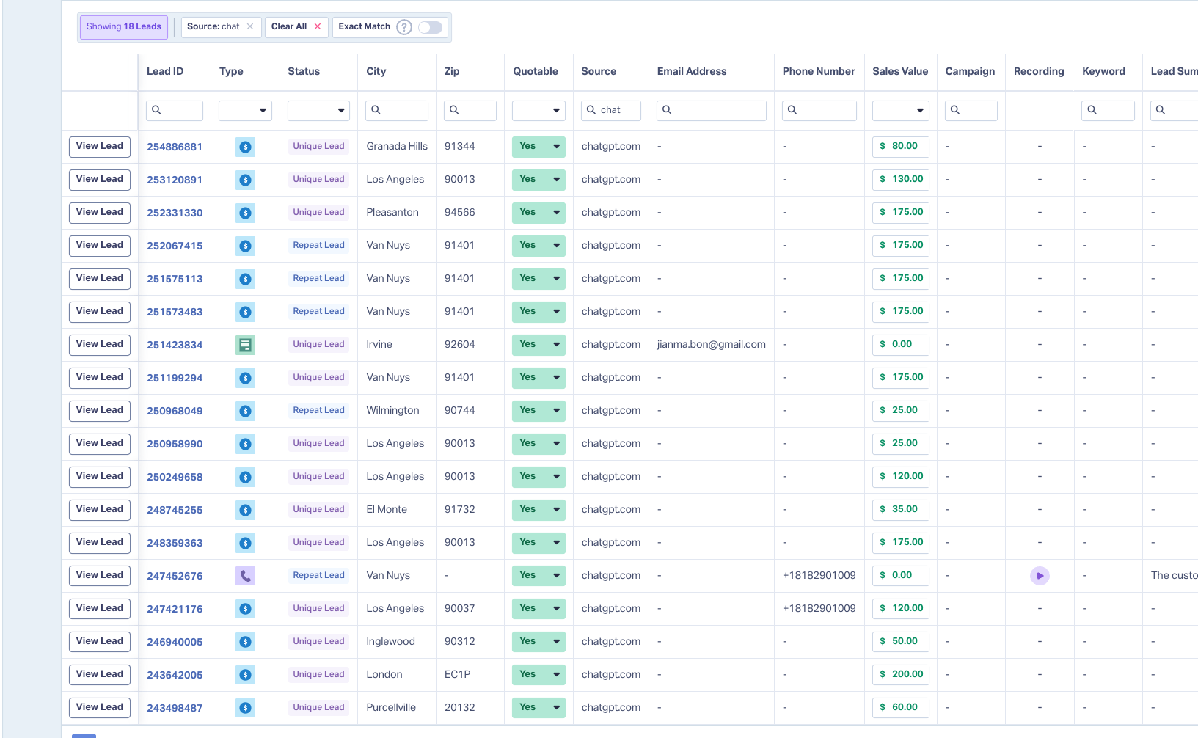1198x738 pixels.
Task: Open the Status column filter dropdown
Action: [x=318, y=111]
